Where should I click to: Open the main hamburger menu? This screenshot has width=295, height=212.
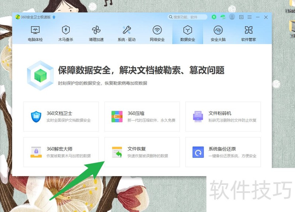point(250,17)
